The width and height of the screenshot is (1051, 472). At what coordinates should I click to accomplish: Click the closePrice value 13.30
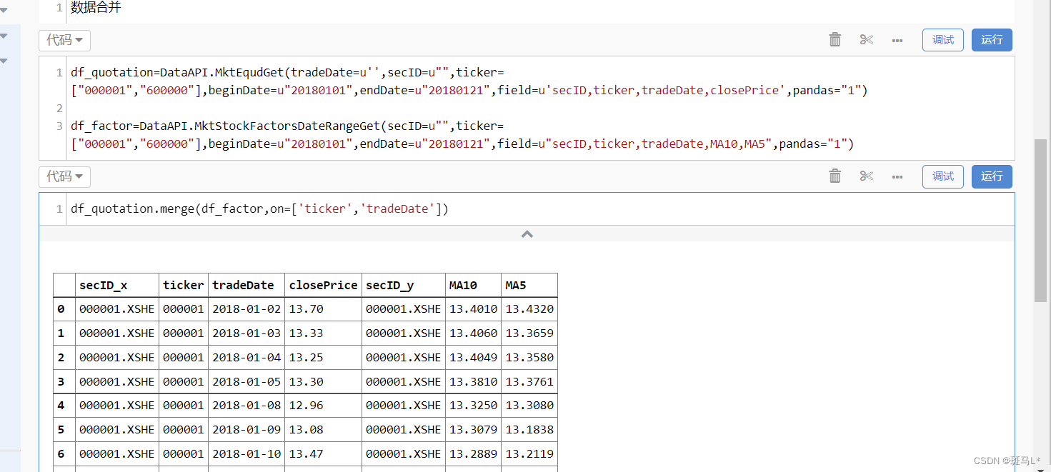323,381
